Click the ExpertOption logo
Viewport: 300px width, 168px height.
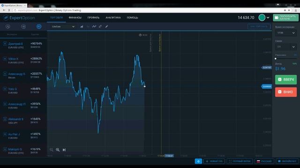pos(19,18)
